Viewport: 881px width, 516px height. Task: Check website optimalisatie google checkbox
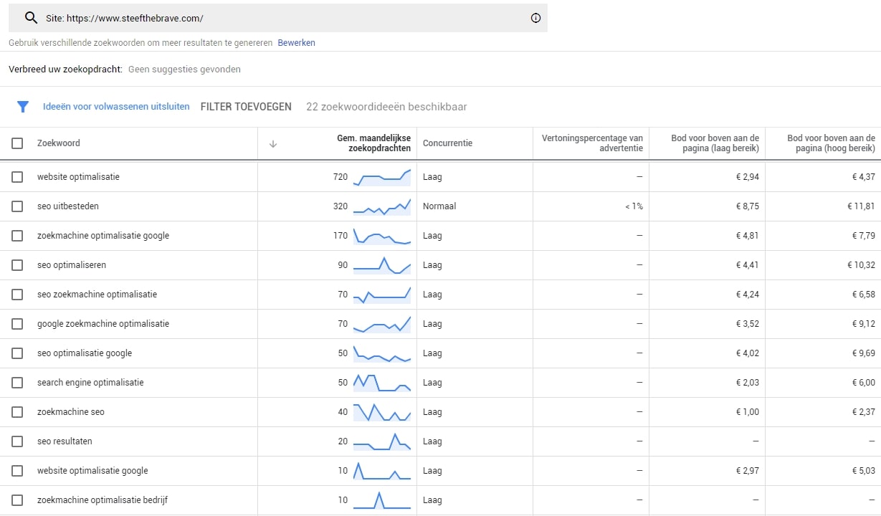click(17, 471)
